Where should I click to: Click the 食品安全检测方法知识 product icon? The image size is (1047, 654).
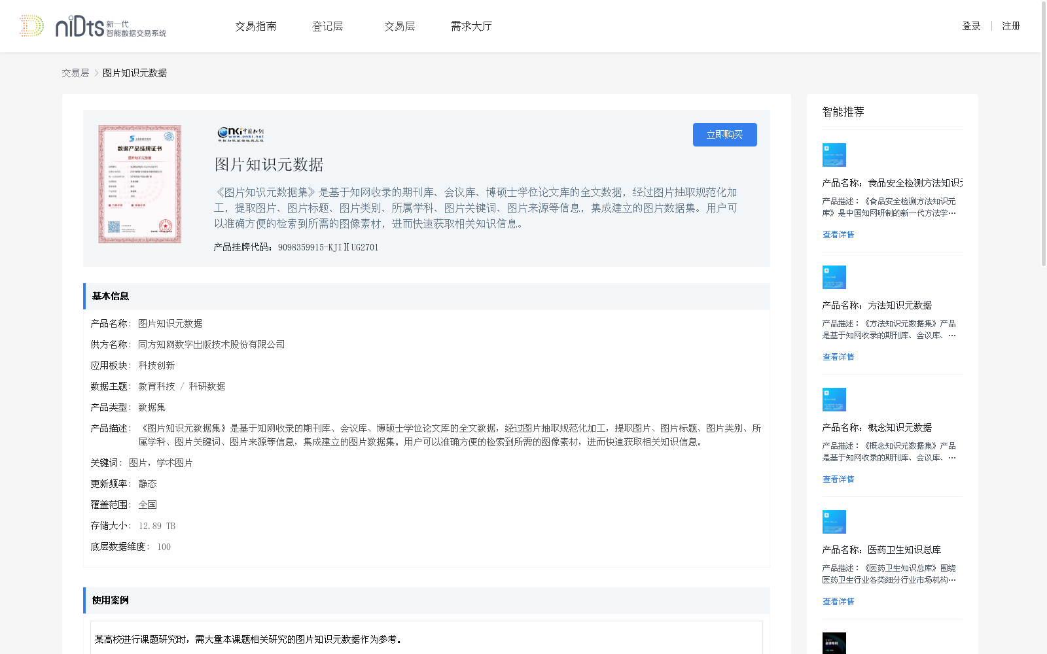pyautogui.click(x=834, y=155)
